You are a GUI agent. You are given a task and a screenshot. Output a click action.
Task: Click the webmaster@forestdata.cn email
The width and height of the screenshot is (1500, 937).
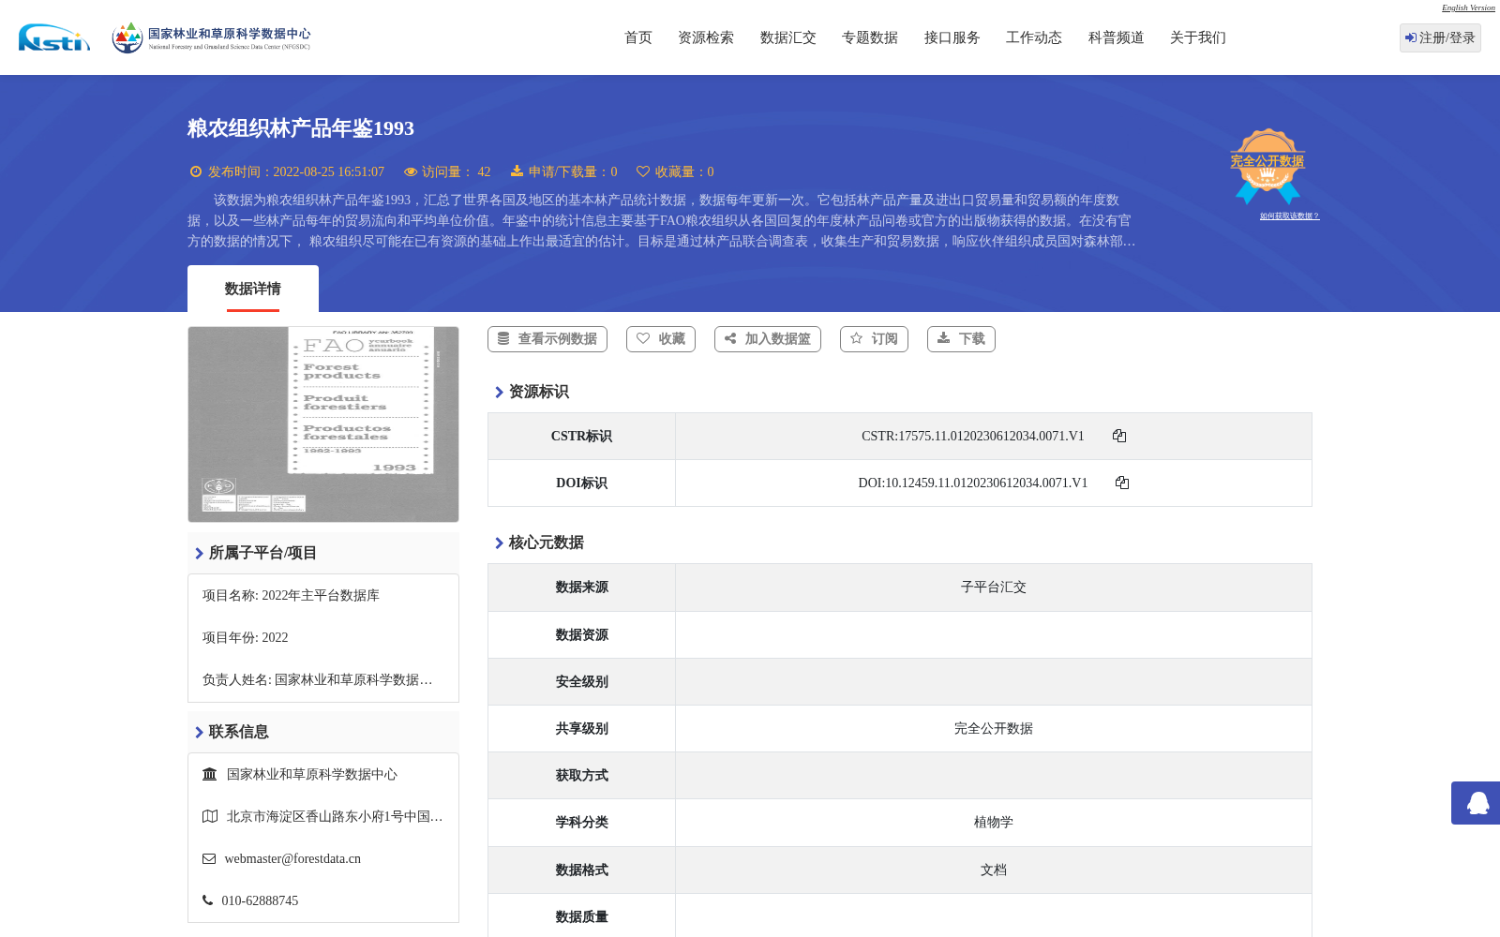[292, 858]
